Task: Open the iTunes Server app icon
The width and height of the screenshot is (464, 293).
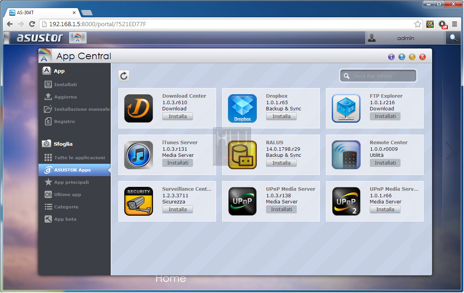Action: click(138, 155)
